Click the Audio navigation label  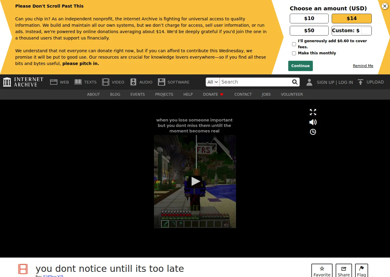click(146, 82)
